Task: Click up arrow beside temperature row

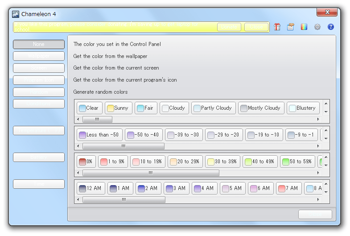Action: [x=326, y=130]
